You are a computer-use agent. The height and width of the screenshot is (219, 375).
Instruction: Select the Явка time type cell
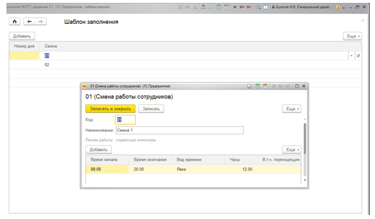[198, 169]
